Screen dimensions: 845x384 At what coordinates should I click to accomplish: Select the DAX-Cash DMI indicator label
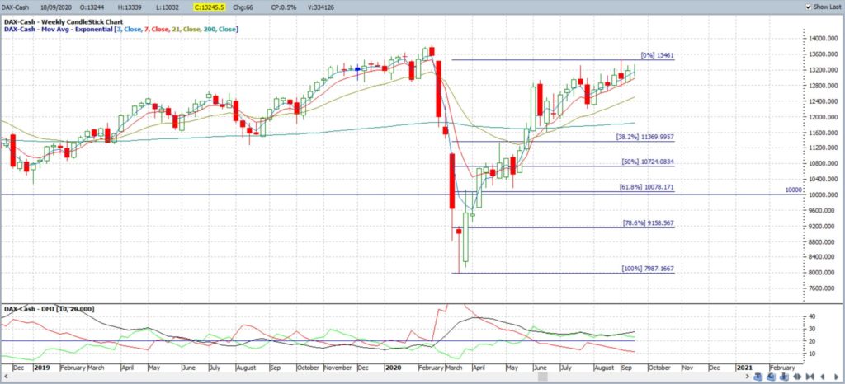[x=50, y=309]
